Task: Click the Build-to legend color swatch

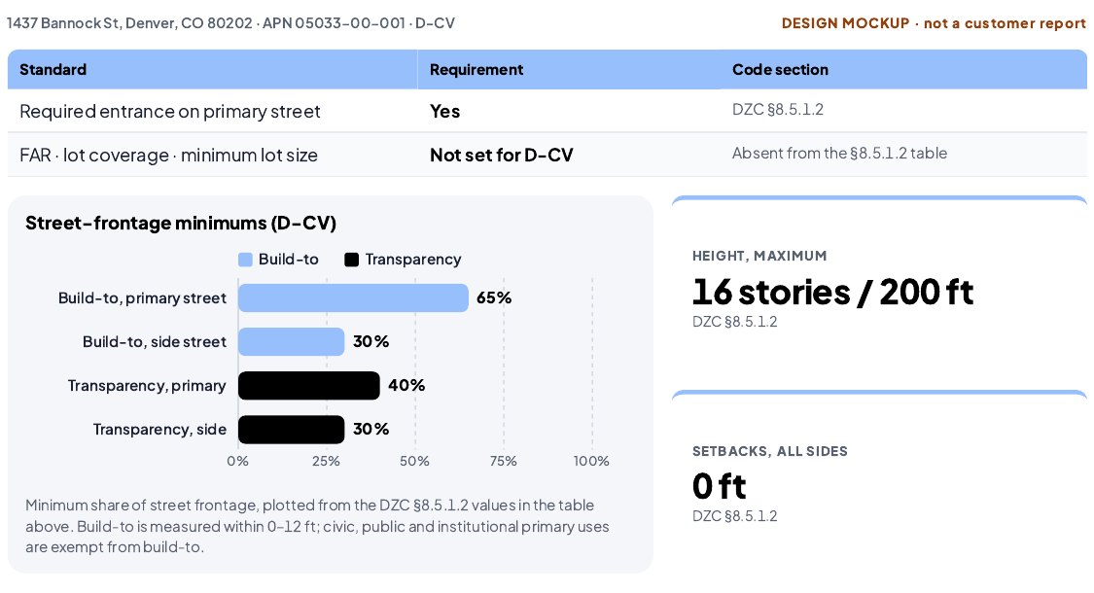Action: coord(245,260)
